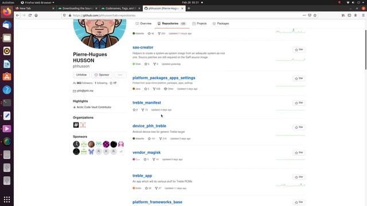Toggle the sidebar view icon
The width and height of the screenshot is (367, 206).
349,15
